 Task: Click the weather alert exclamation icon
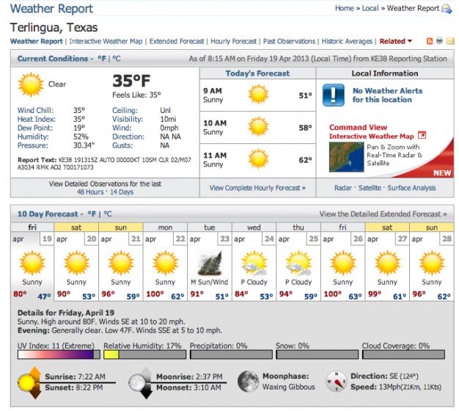tap(334, 95)
